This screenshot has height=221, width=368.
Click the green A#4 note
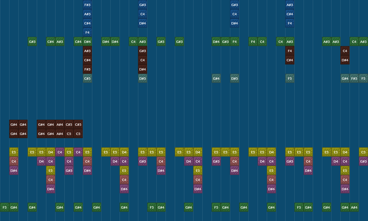pos(354,207)
